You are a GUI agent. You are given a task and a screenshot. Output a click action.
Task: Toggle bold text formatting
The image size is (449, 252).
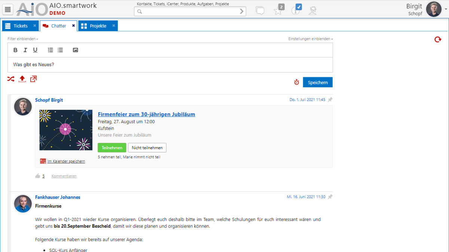[15, 50]
